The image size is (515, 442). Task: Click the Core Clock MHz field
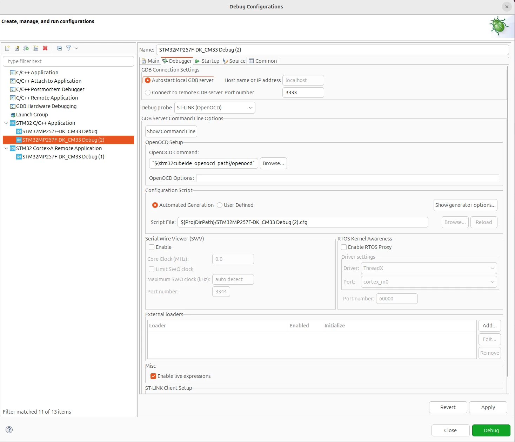point(233,259)
